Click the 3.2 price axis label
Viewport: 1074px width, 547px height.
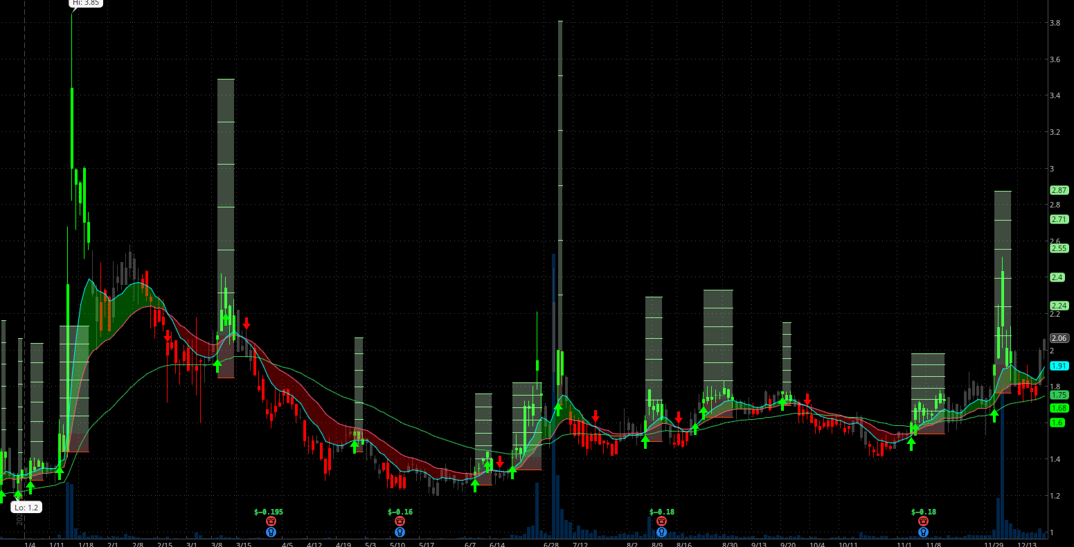1055,132
